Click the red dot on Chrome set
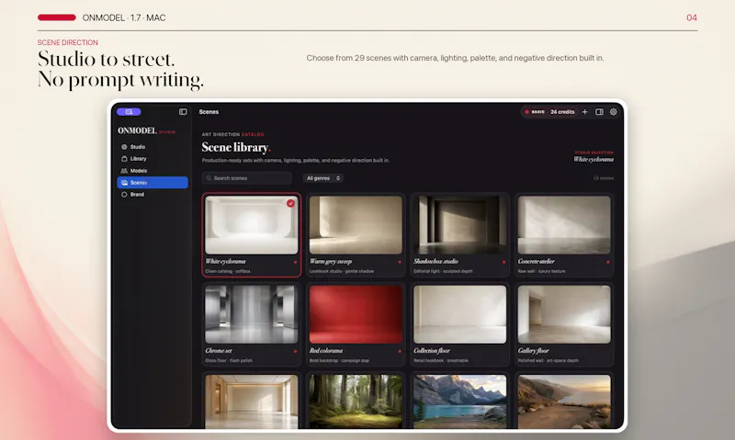 (x=295, y=351)
